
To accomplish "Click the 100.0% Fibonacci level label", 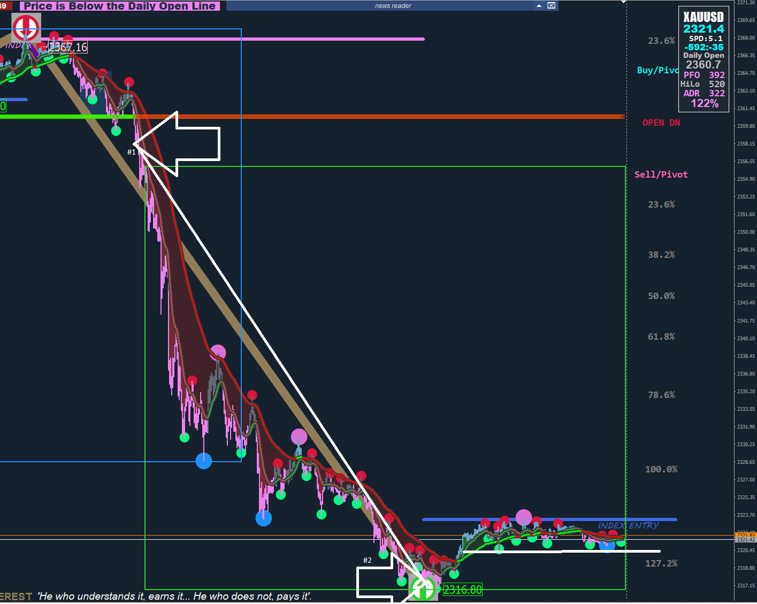I will pos(661,469).
